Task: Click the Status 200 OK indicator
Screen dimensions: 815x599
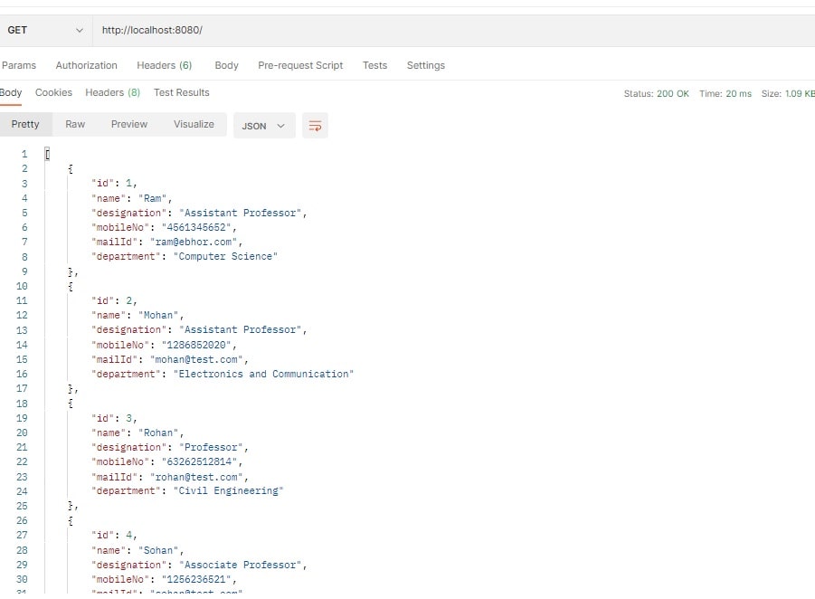Action: click(x=656, y=94)
